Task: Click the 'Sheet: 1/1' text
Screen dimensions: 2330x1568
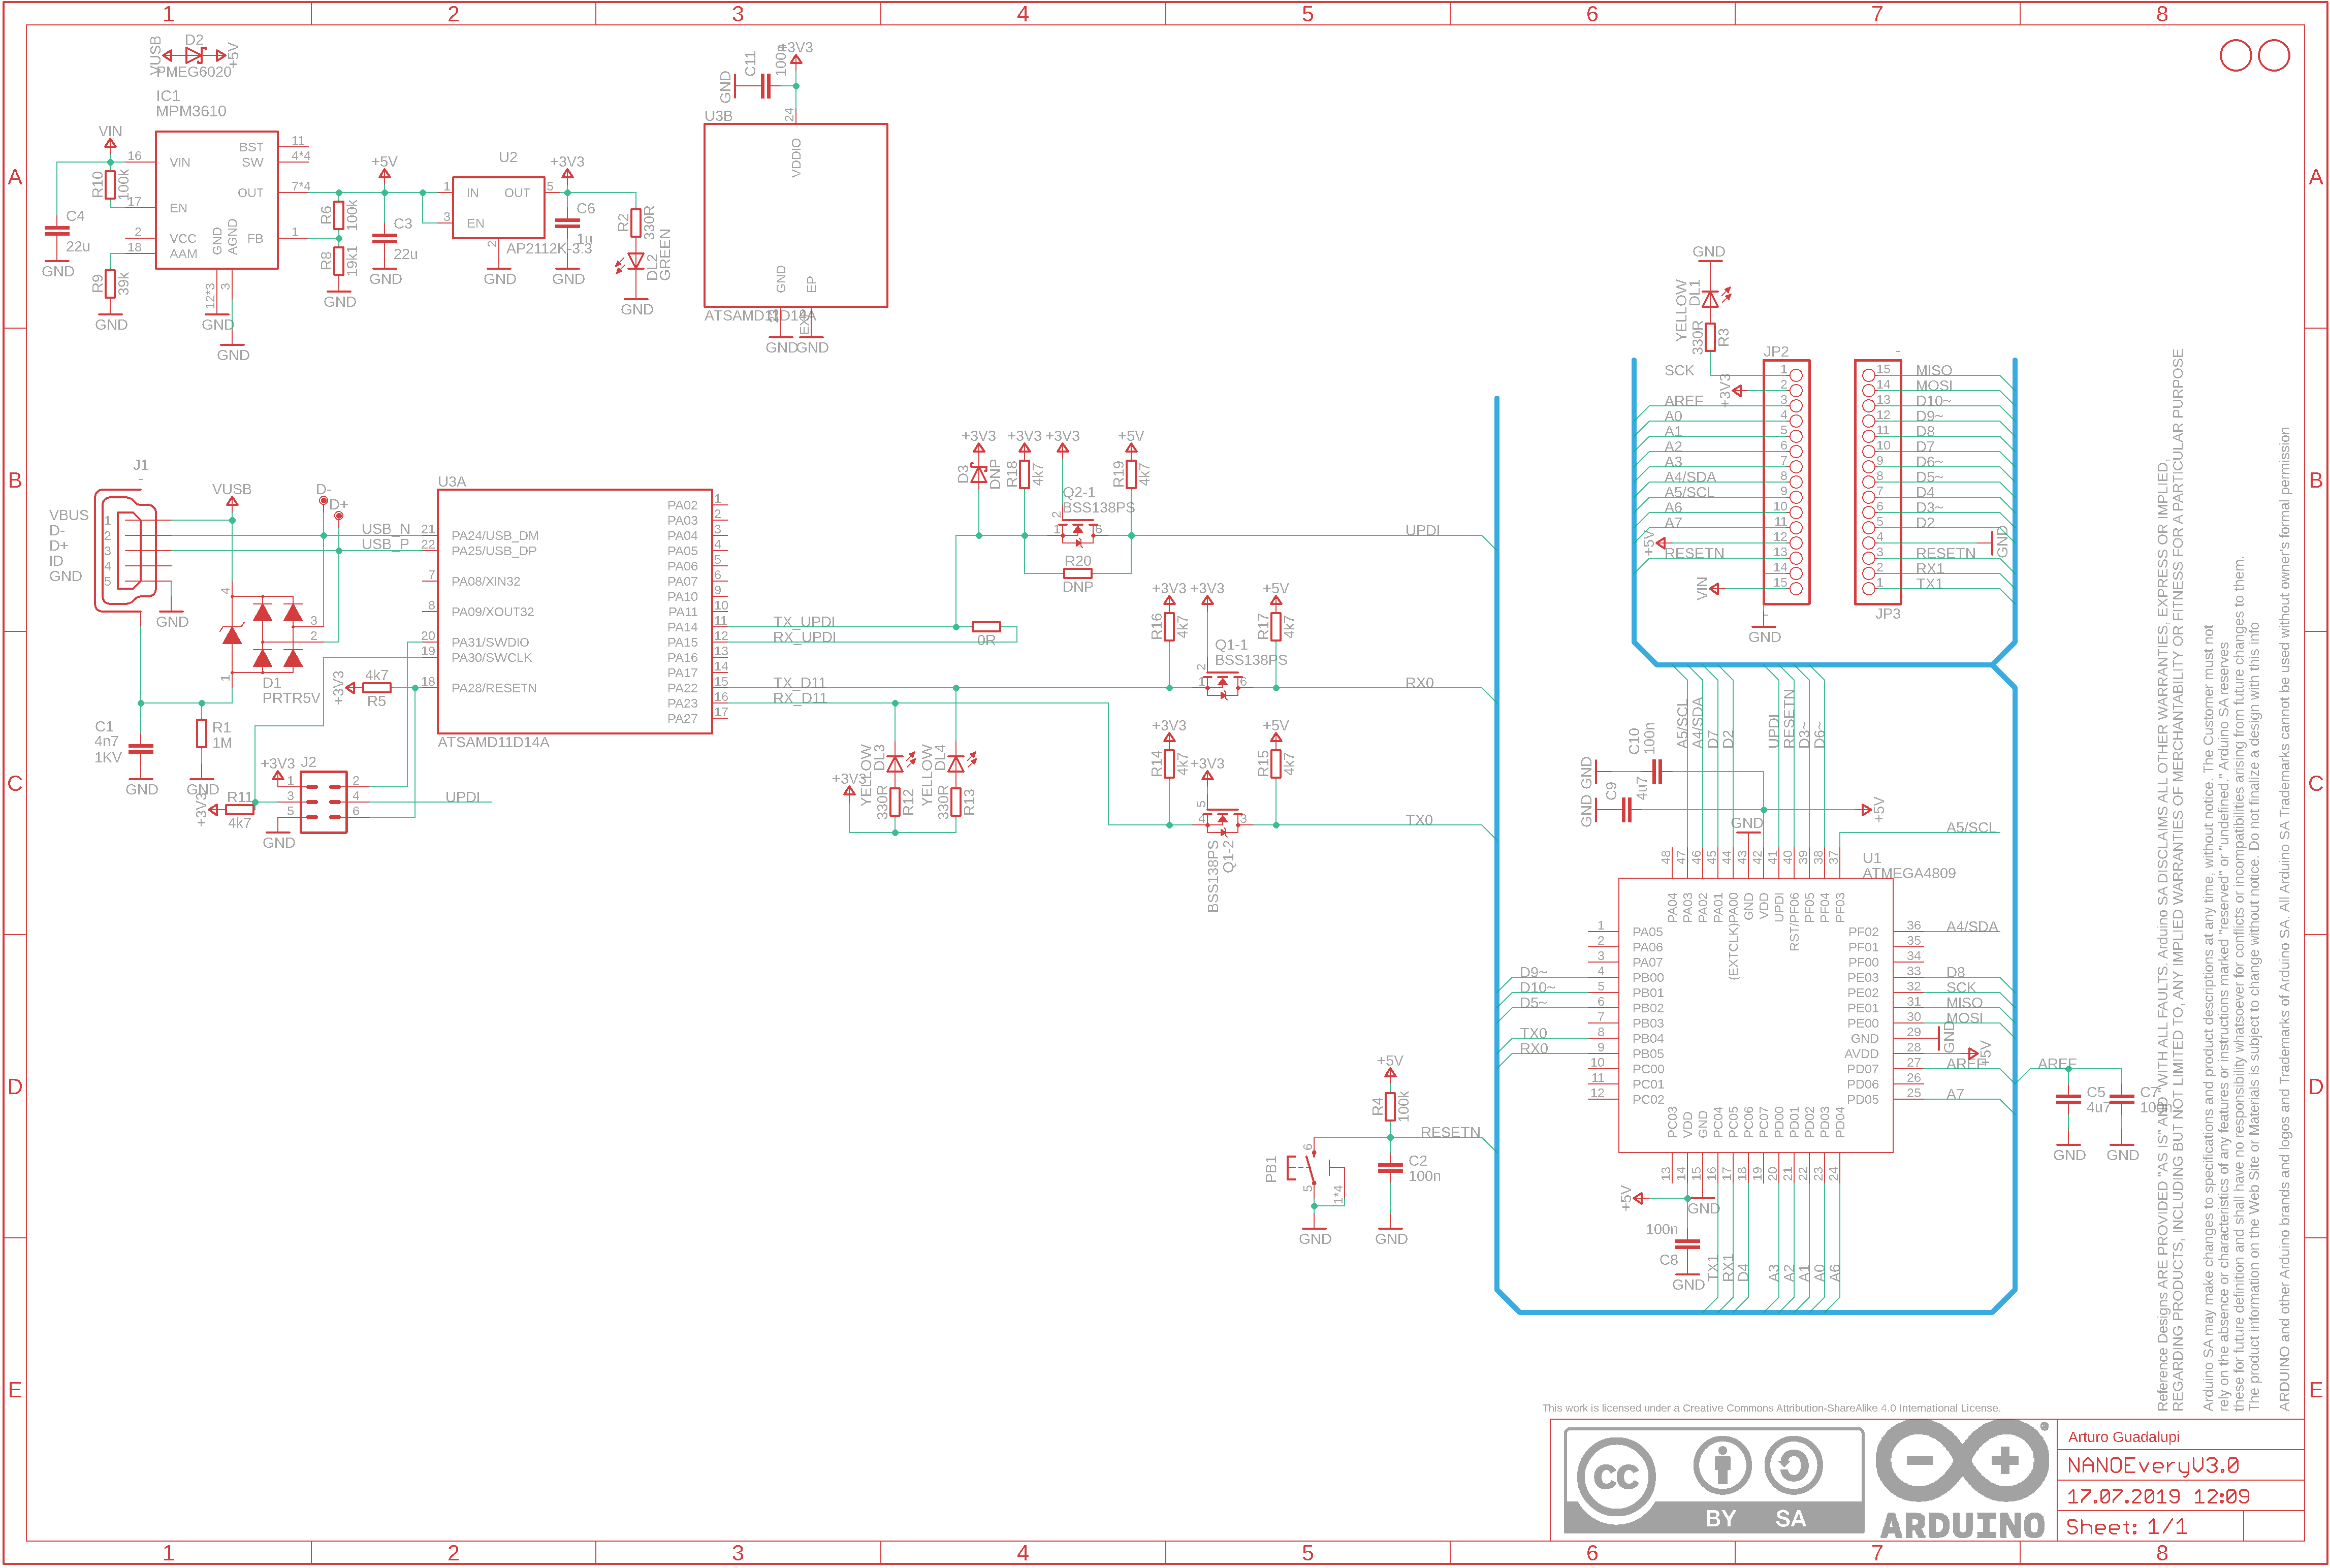Action: tap(2126, 1527)
